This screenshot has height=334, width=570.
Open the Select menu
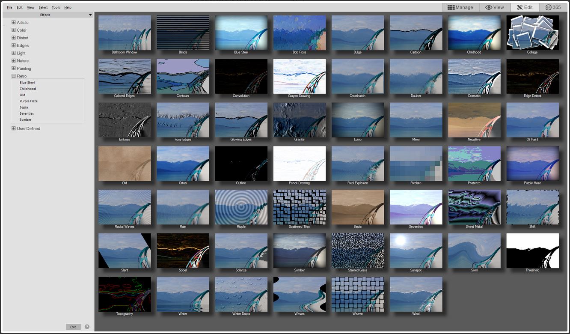tap(43, 7)
